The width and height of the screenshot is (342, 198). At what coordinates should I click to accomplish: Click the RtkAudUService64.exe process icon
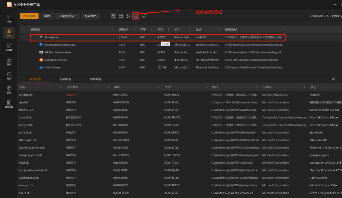click(41, 52)
